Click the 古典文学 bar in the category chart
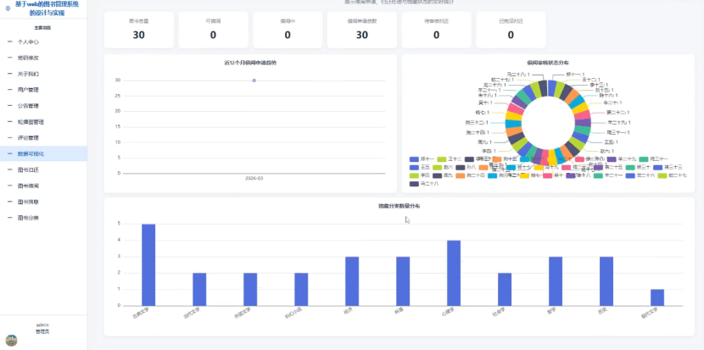This screenshot has height=350, width=704. [148, 264]
